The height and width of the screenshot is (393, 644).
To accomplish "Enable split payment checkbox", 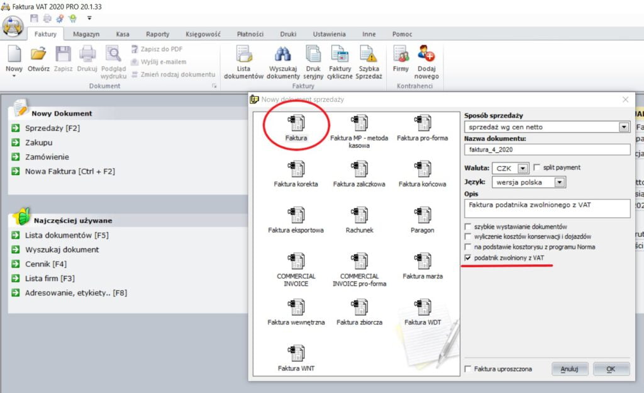I will click(x=537, y=168).
